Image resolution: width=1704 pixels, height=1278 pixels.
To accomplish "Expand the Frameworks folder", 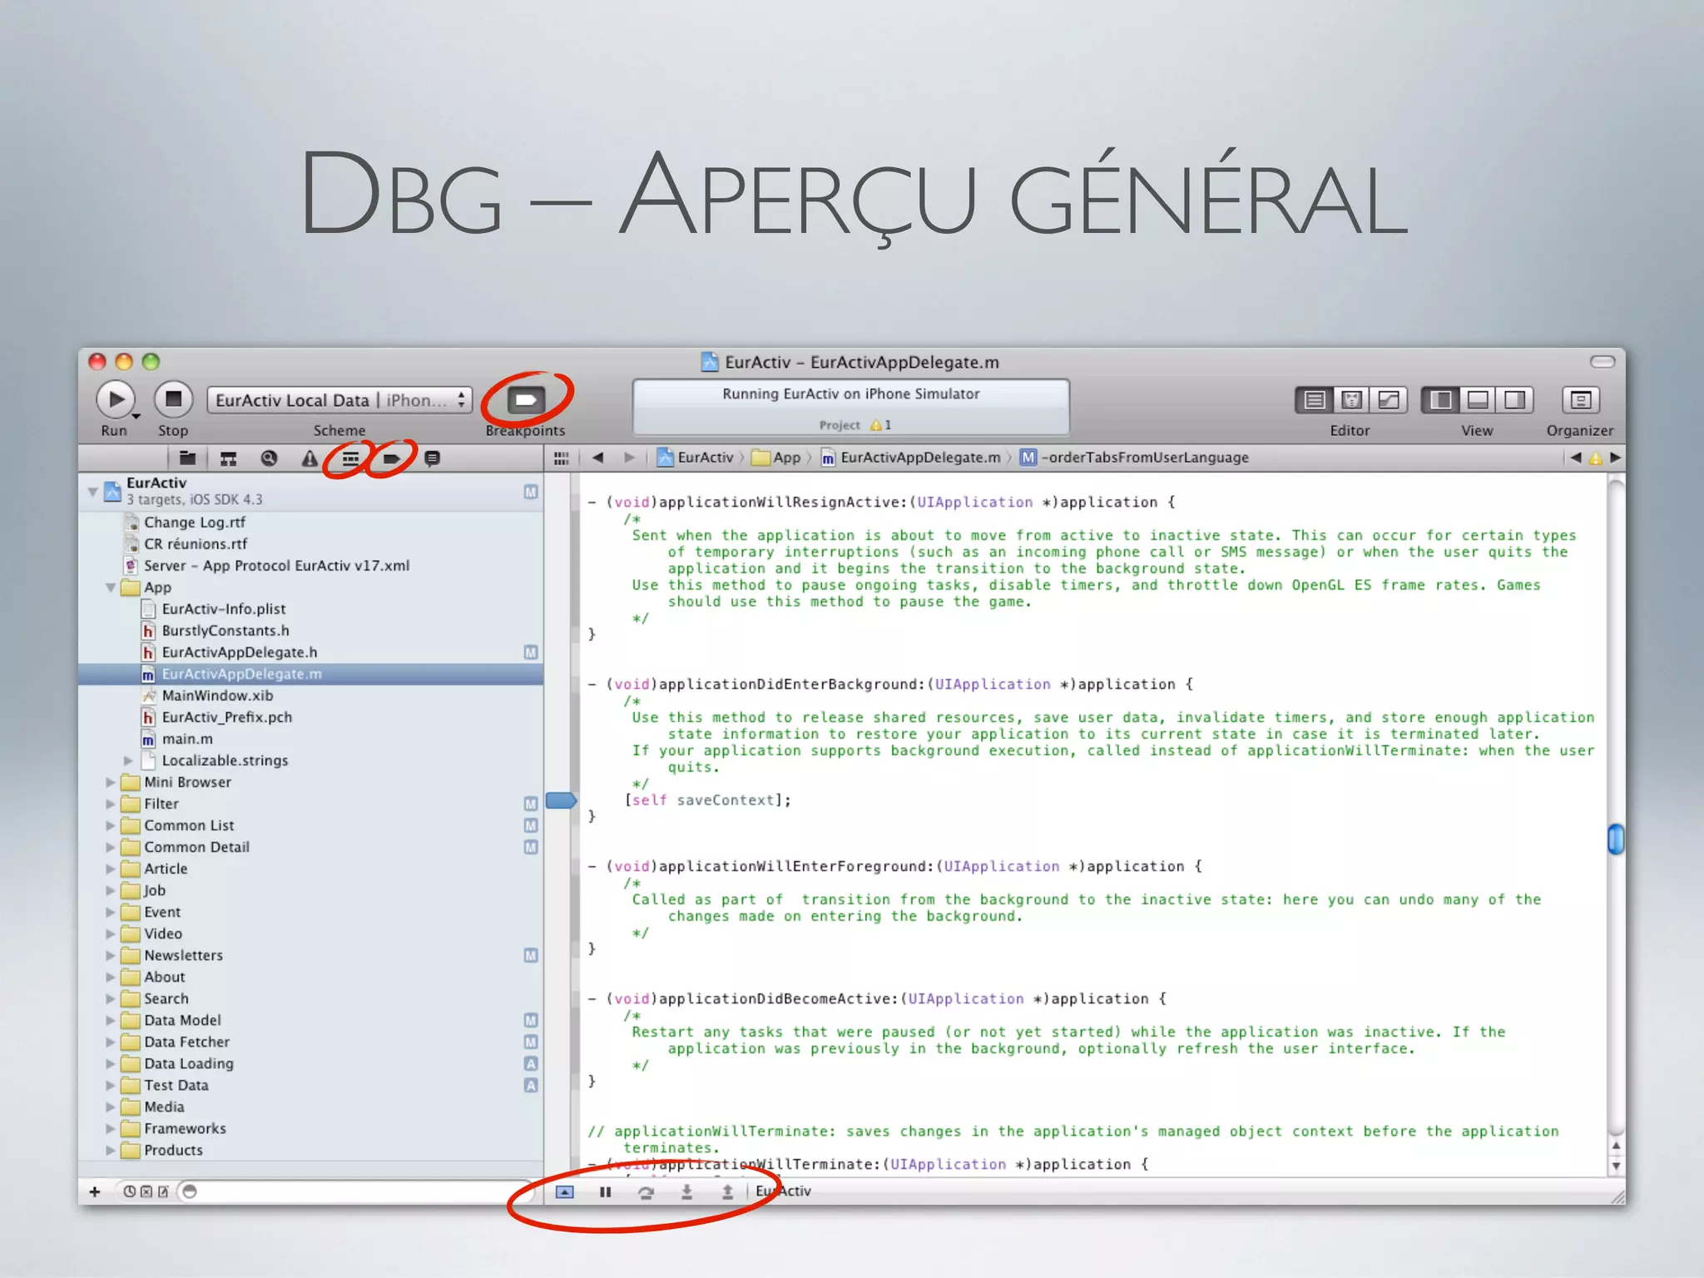I will click(x=110, y=1128).
